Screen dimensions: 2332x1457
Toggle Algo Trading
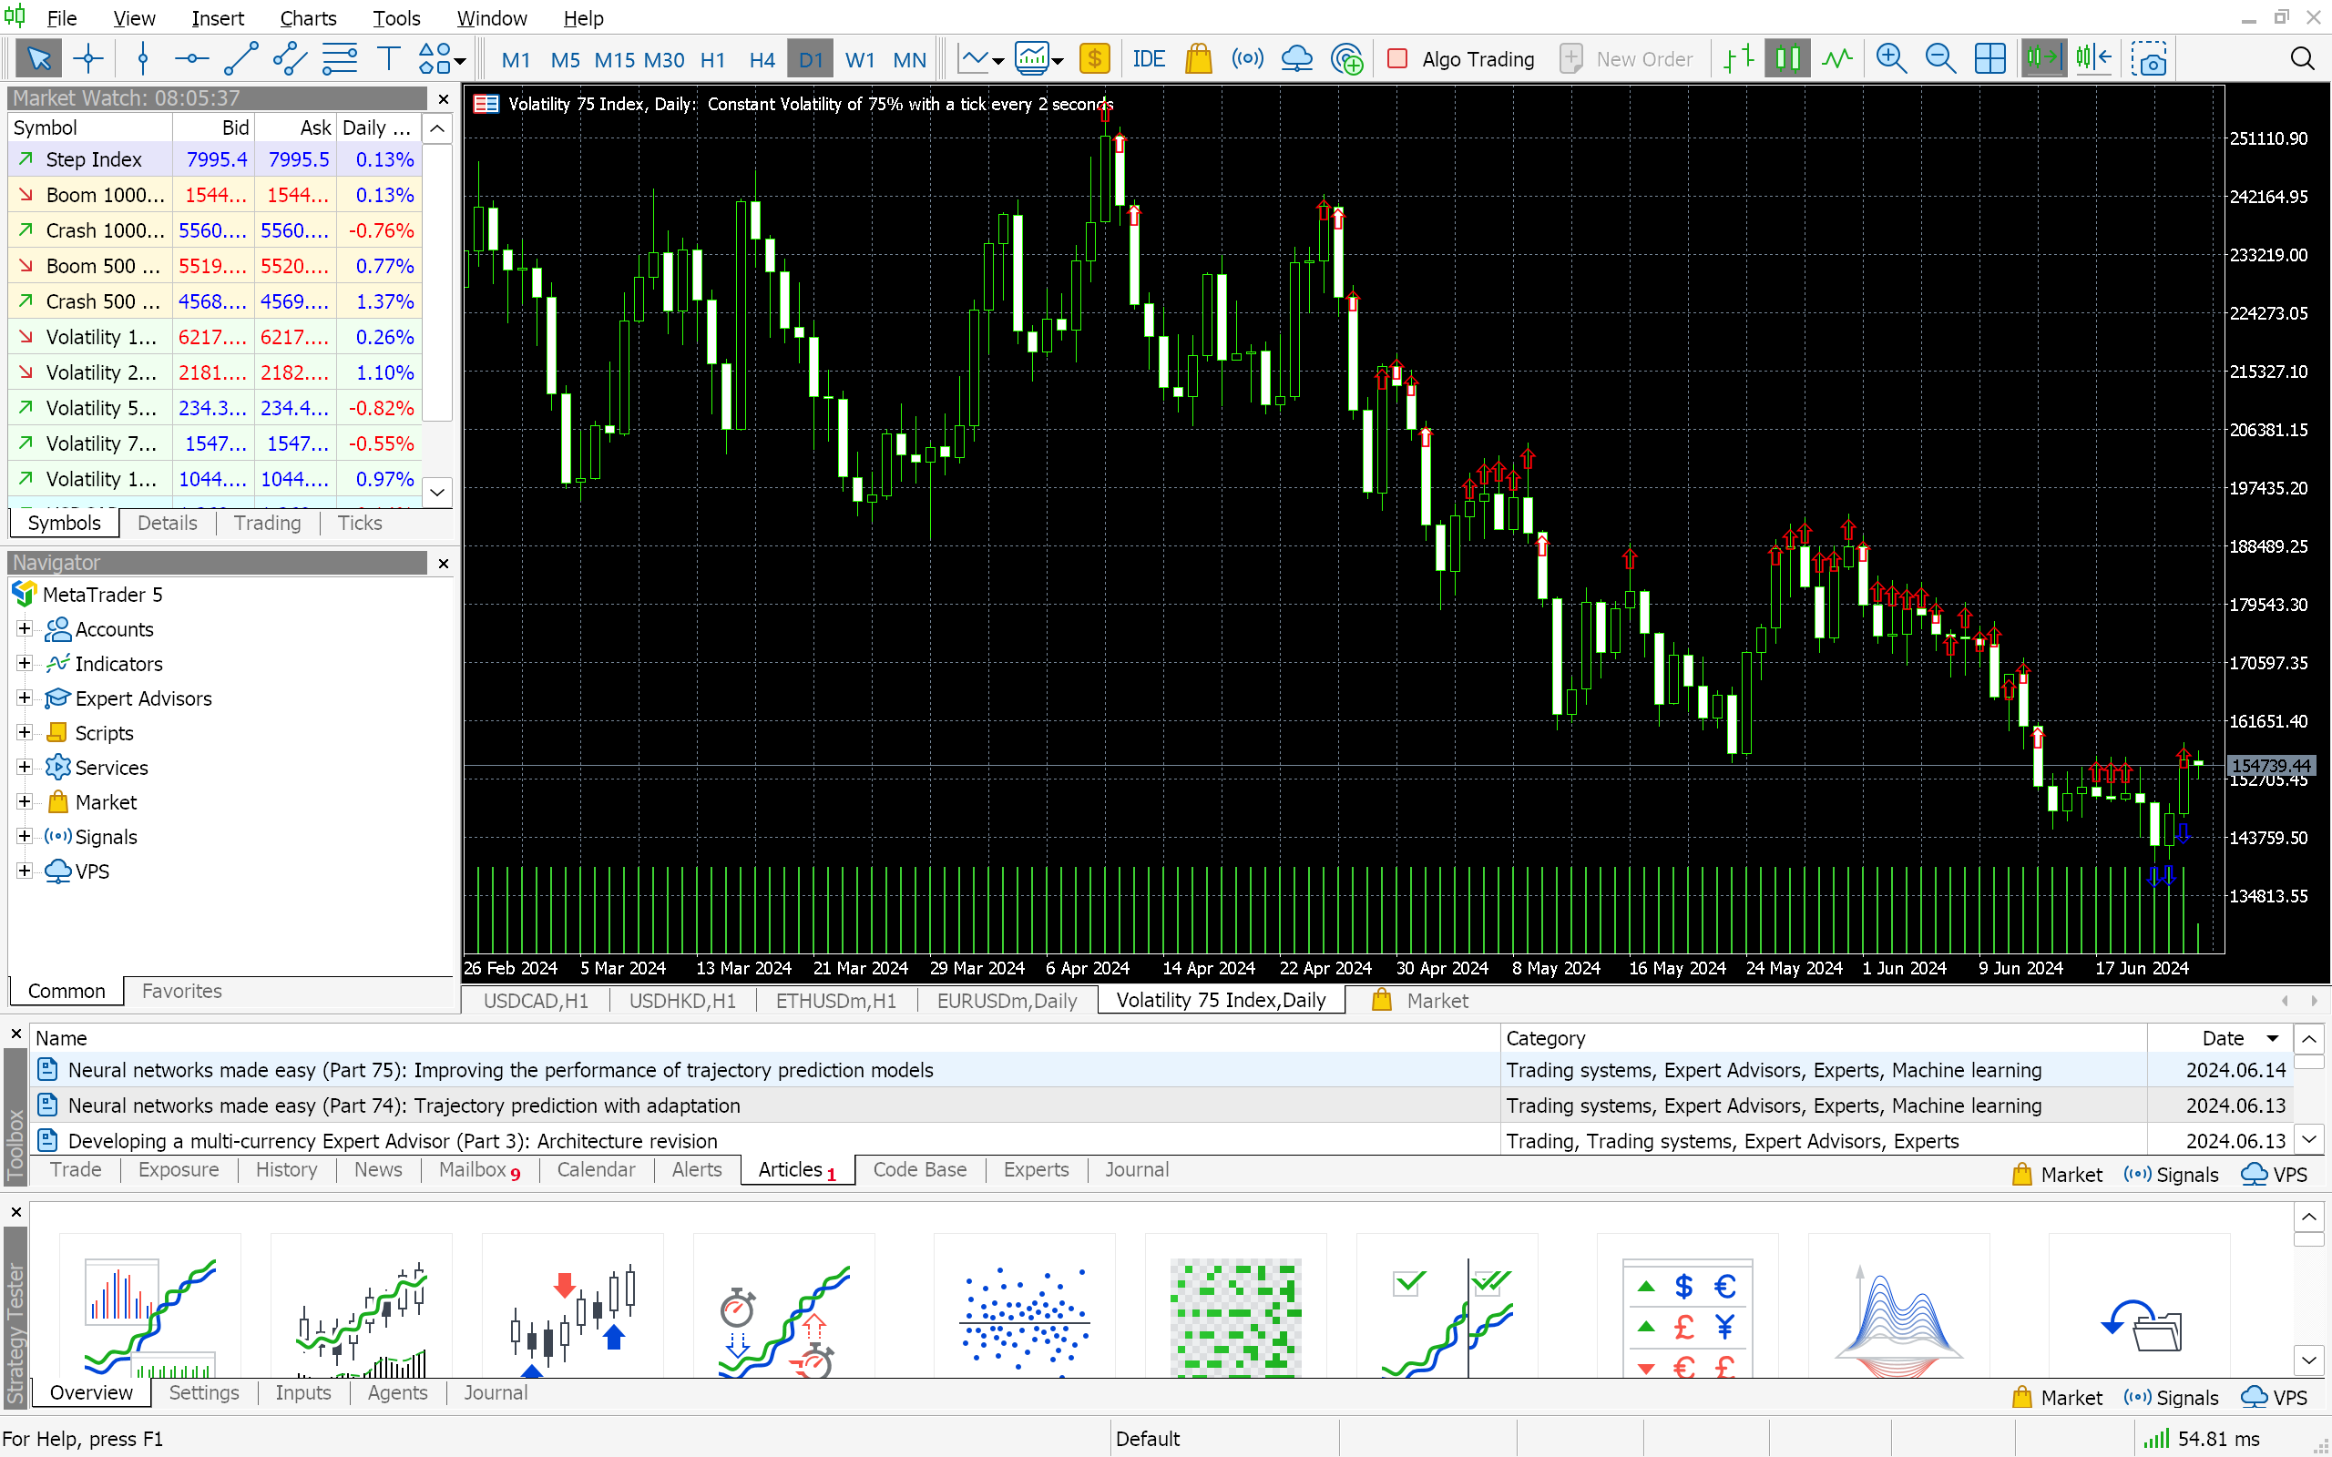(1461, 59)
